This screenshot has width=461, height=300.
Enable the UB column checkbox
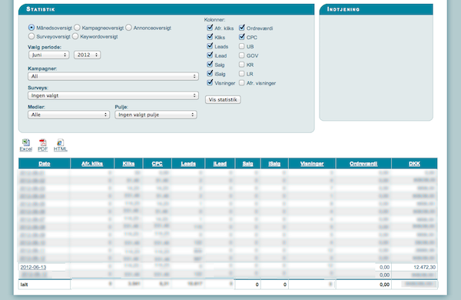(x=242, y=46)
